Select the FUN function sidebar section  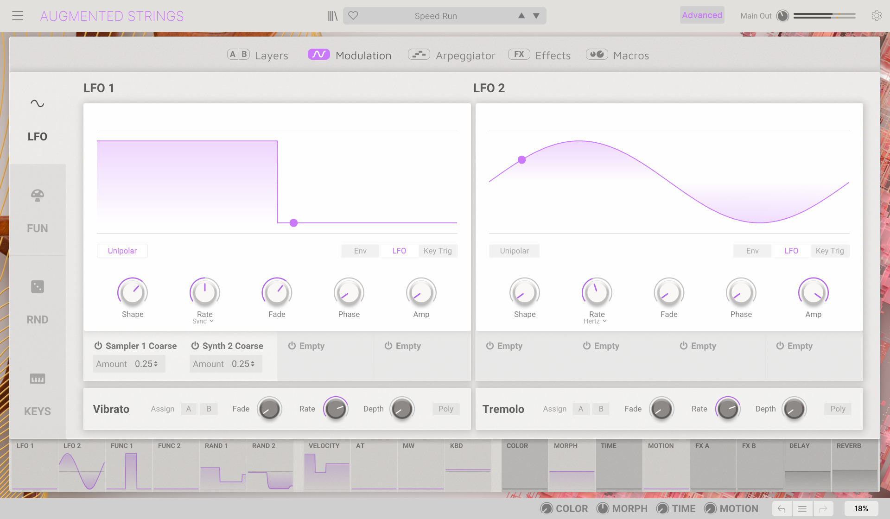38,210
